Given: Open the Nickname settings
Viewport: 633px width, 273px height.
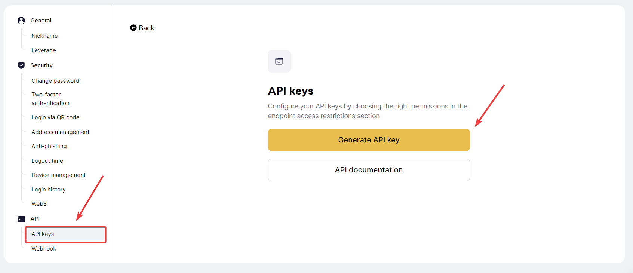Looking at the screenshot, I should [x=44, y=36].
